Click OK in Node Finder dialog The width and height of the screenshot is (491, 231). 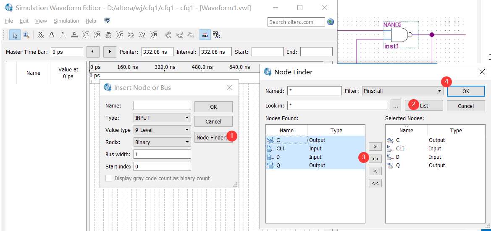pos(466,91)
